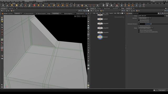Image resolution: width=168 pixels, height=94 pixels.
Task: Open the Build desktop dropdown
Action: pos(30,2)
